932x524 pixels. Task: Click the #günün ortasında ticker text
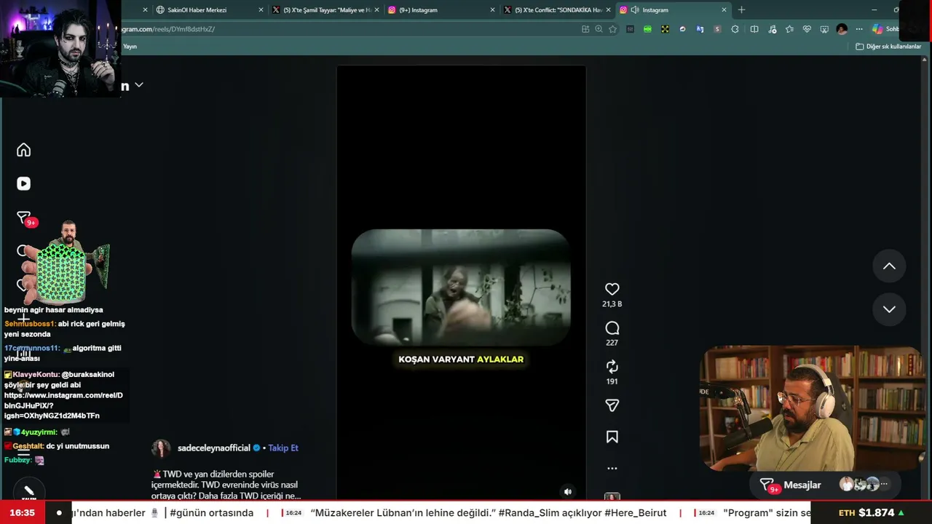click(x=212, y=513)
